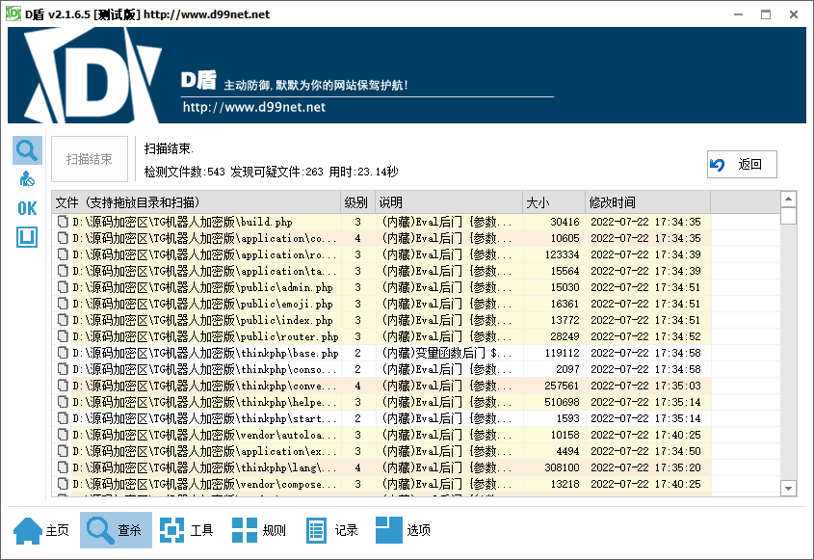
Task: Click timestamp 2022-07-22 17:34:52
Action: click(x=645, y=336)
